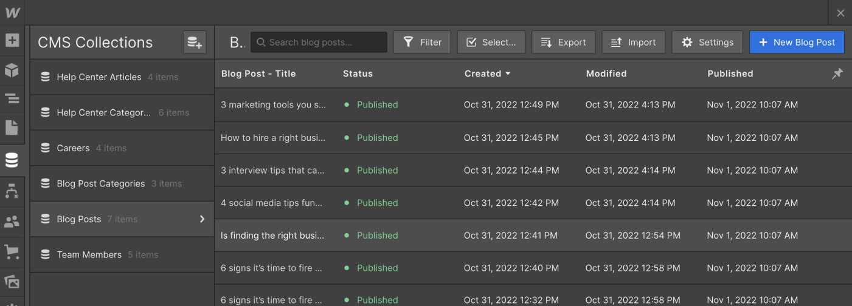
Task: Click the New Blog Post button
Action: (797, 42)
